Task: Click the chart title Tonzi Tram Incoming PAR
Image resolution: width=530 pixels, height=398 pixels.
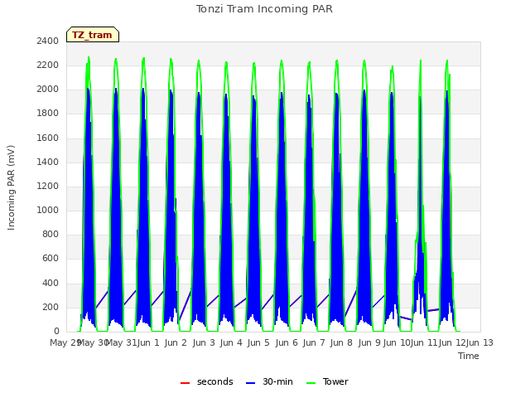Action: pyautogui.click(x=264, y=9)
